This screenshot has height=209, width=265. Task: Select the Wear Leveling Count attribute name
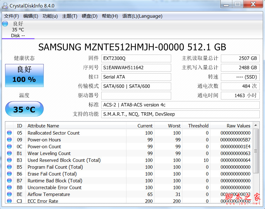pyautogui.click(x=49, y=153)
